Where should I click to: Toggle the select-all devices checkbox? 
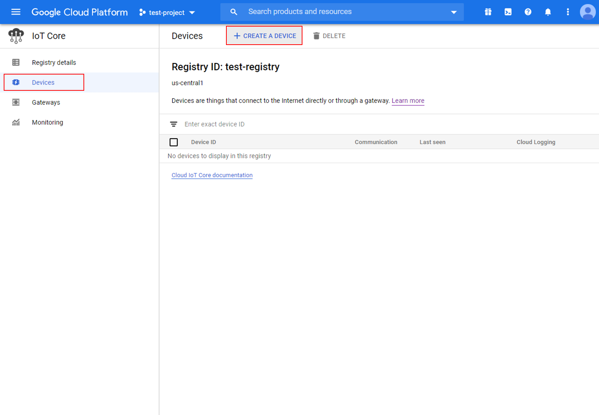click(x=174, y=142)
